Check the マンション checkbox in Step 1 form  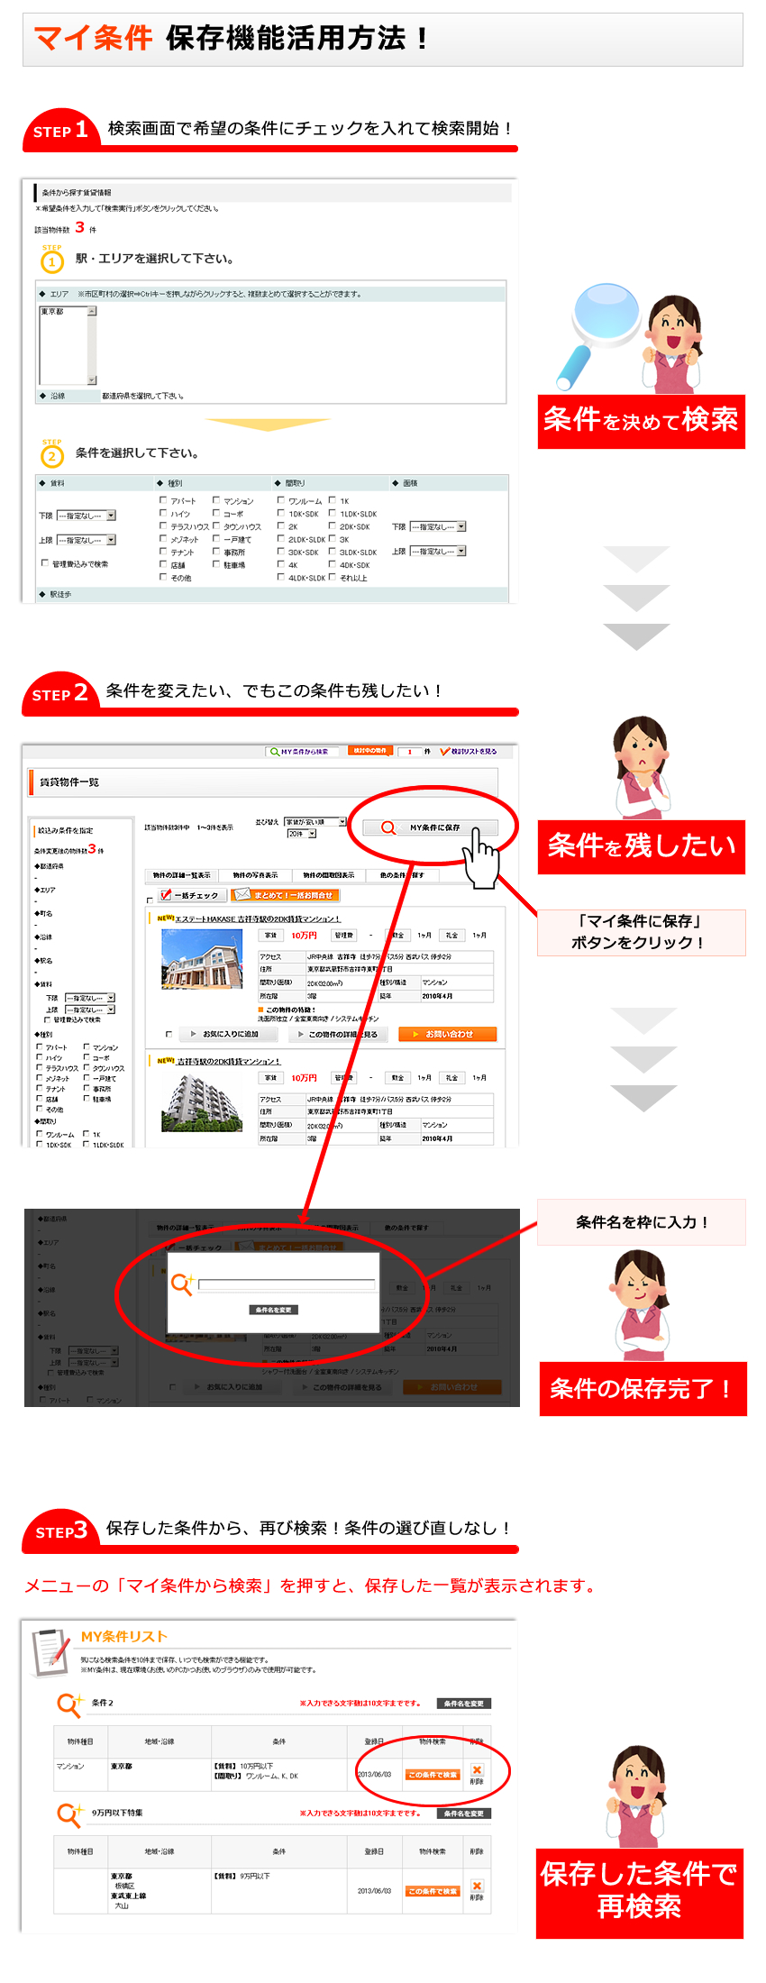pyautogui.click(x=216, y=500)
